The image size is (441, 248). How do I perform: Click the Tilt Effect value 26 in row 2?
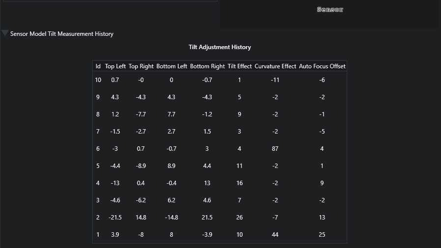[x=239, y=218]
